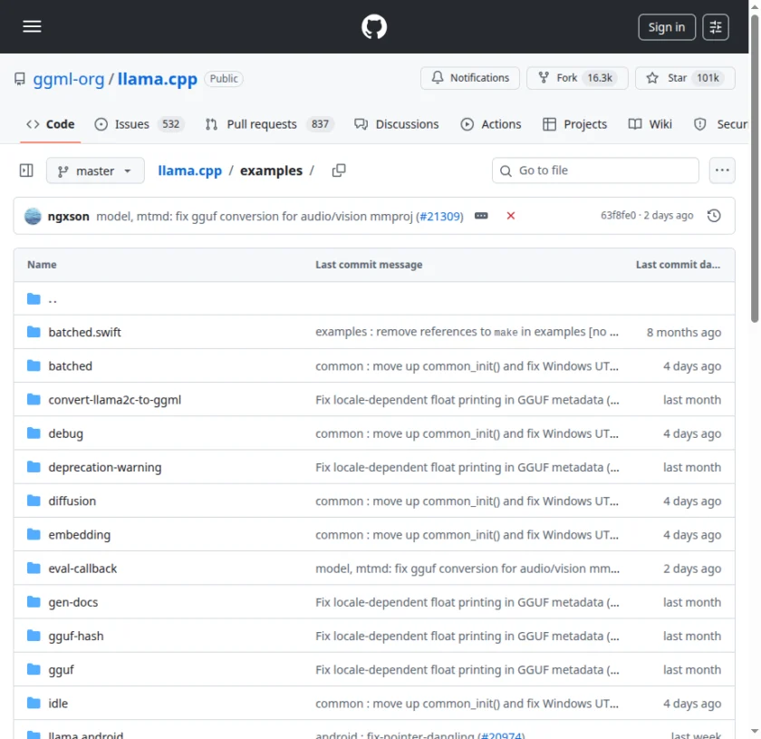Viewport: 761px width, 739px height.
Task: Open the master branch dropdown
Action: [x=94, y=170]
